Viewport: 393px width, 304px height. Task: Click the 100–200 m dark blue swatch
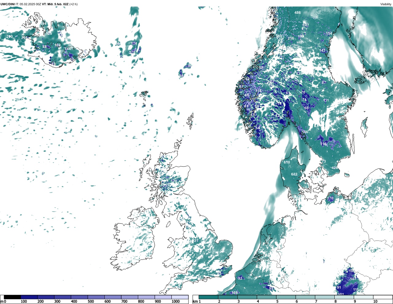(x=29, y=297)
